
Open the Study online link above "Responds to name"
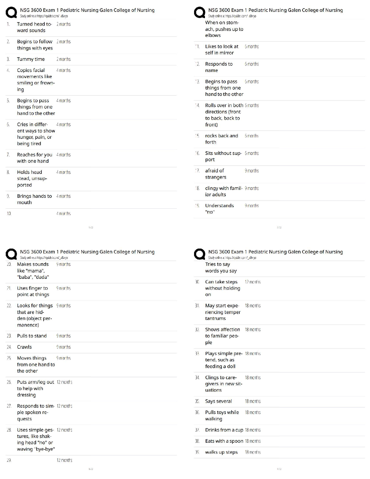click(x=232, y=16)
